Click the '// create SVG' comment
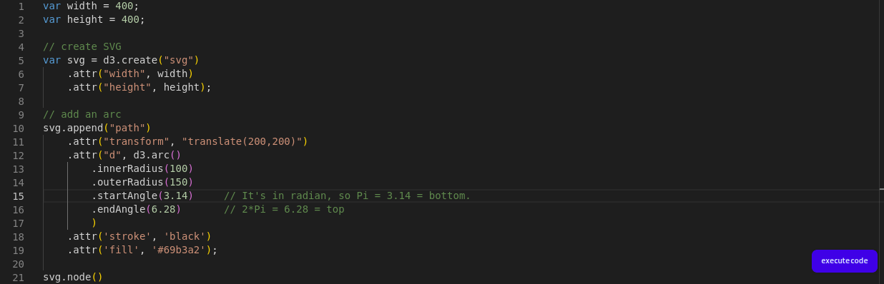Screen dimensions: 884x284 coord(82,46)
